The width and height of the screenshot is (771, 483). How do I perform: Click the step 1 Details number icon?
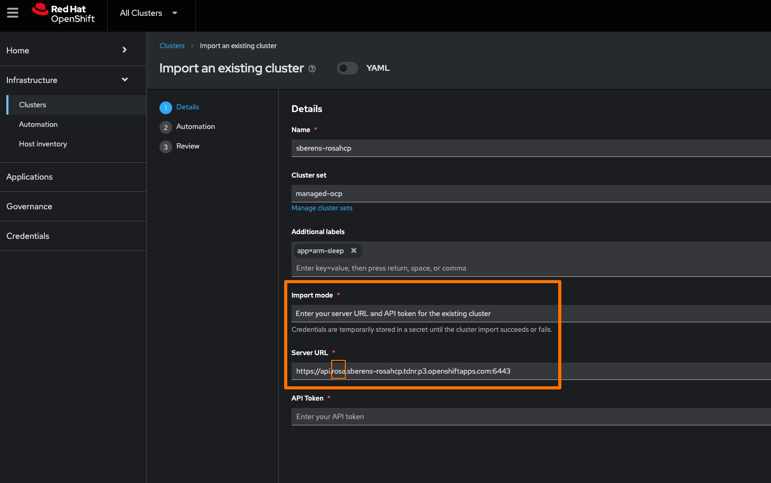point(166,108)
